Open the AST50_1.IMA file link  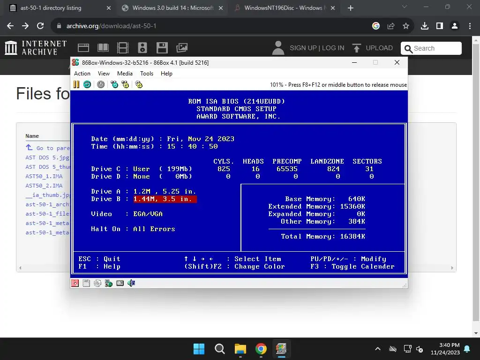click(x=44, y=176)
